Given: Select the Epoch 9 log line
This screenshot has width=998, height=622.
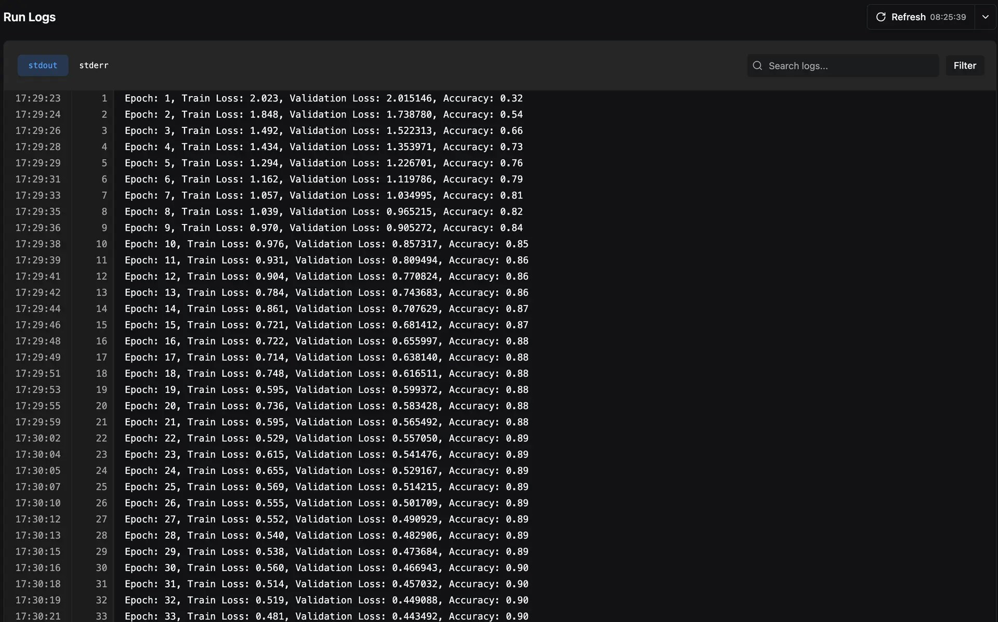Looking at the screenshot, I should point(324,228).
